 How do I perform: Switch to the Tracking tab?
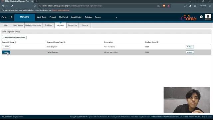(48, 25)
